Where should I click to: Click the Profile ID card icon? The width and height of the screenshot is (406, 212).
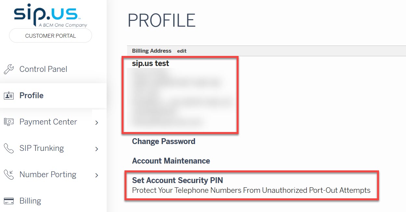(8, 96)
